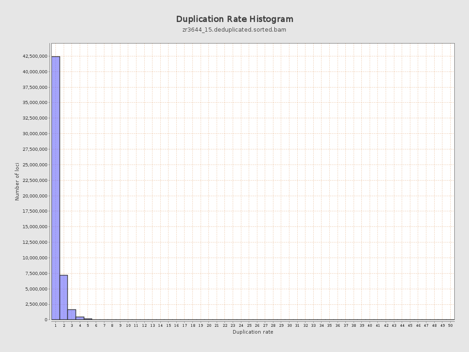Click the 10,000,000 y-axis tick label
The image size is (469, 352).
point(35,258)
